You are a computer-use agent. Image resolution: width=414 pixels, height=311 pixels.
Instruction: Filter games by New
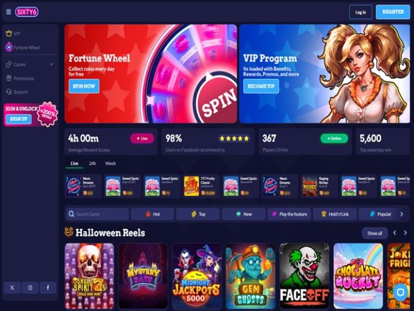tap(244, 214)
